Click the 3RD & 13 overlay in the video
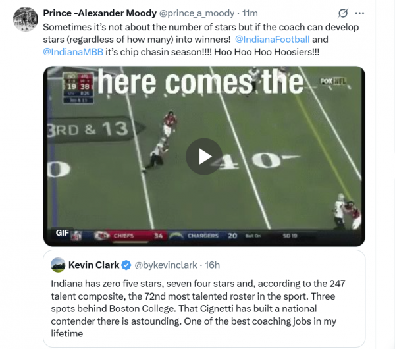 coord(88,128)
